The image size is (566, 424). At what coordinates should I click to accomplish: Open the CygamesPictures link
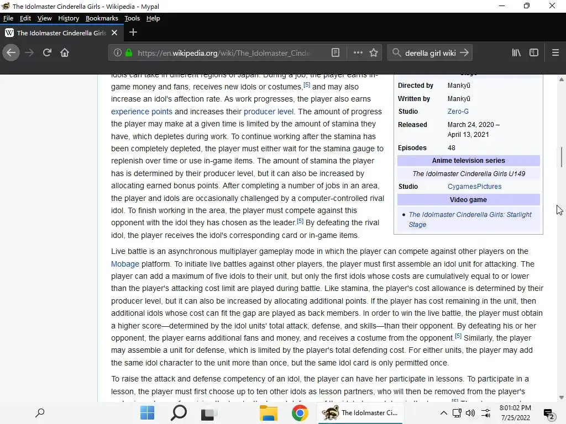pyautogui.click(x=474, y=187)
